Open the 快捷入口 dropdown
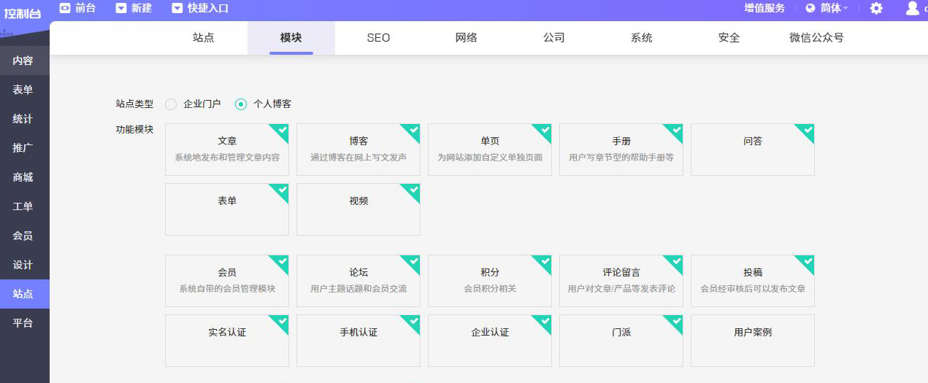Image resolution: width=928 pixels, height=383 pixels. [x=199, y=8]
